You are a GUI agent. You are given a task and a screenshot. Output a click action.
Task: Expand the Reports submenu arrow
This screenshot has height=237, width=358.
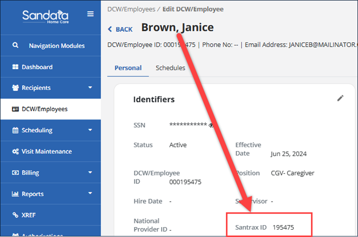[90, 194]
